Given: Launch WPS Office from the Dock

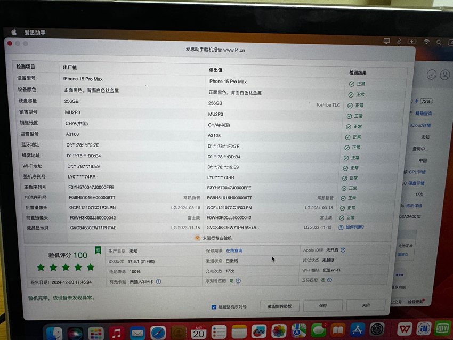Looking at the screenshot, I should click(x=405, y=328).
